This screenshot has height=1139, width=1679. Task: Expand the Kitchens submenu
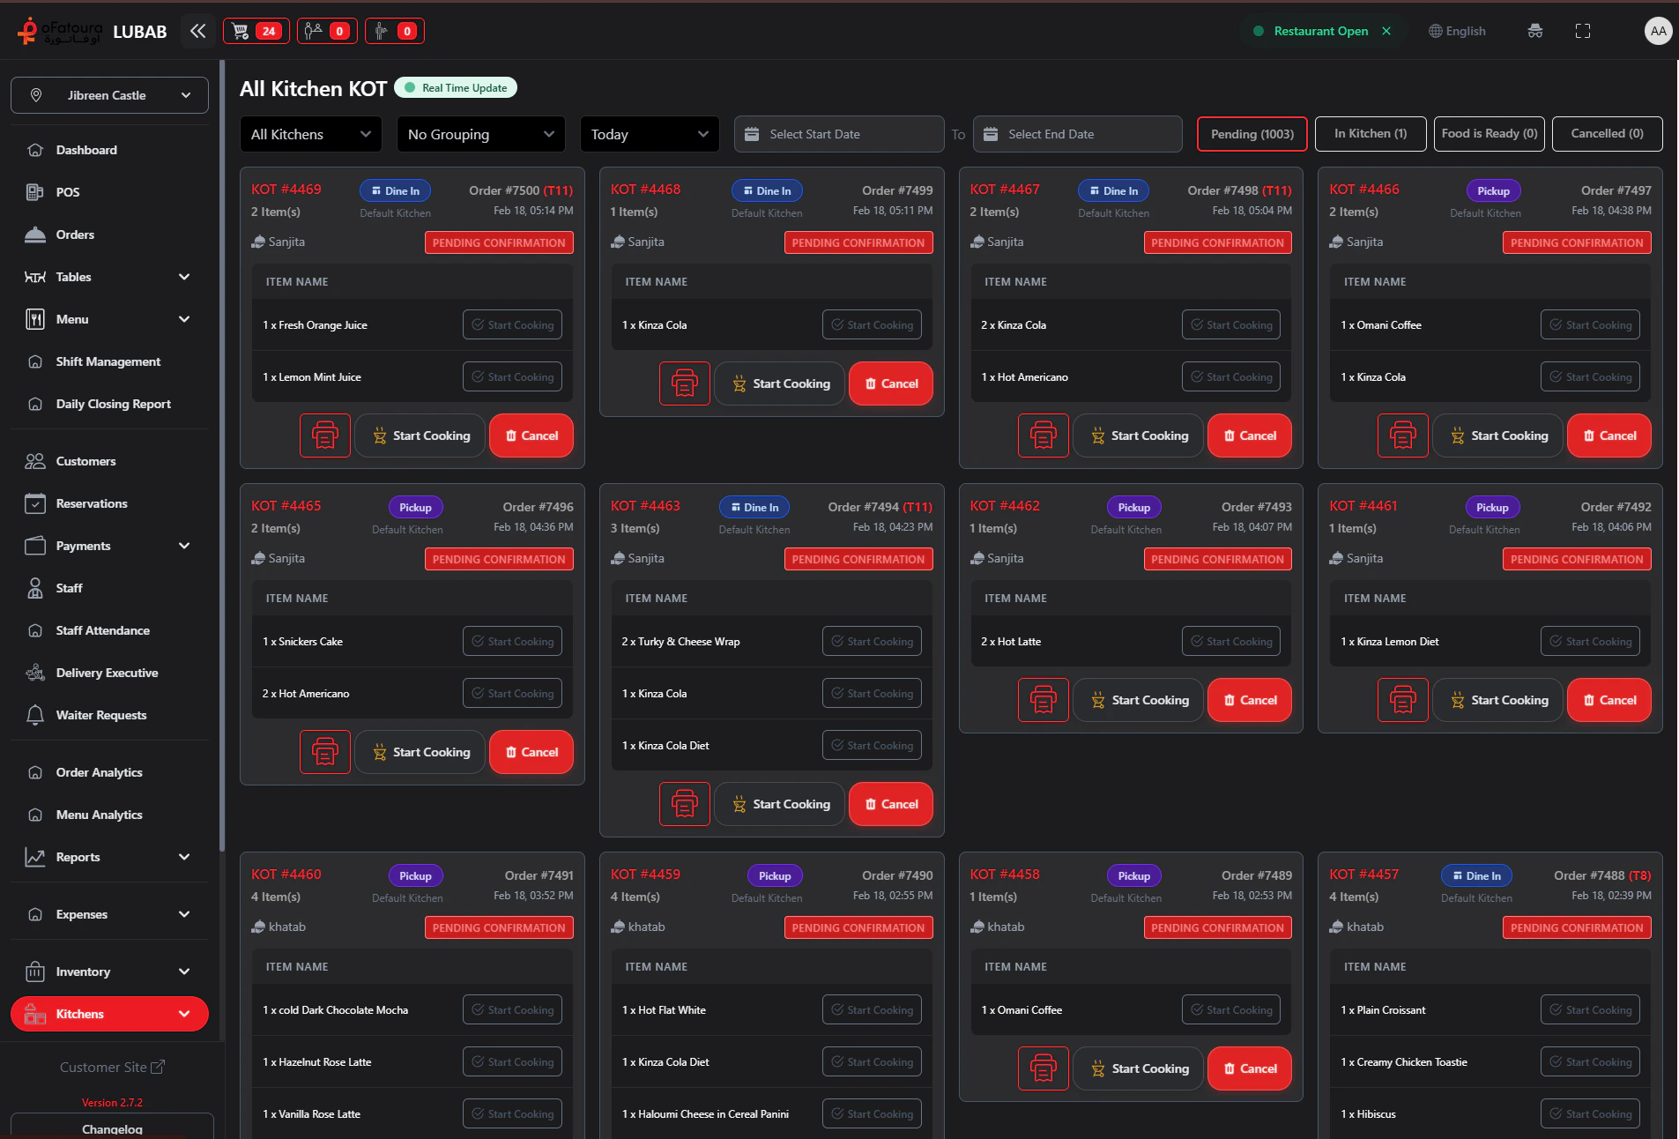click(109, 1014)
